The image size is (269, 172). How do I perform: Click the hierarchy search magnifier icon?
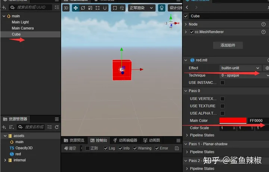point(12,7)
